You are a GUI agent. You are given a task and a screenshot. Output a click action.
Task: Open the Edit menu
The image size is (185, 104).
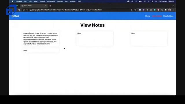pos(30,1)
